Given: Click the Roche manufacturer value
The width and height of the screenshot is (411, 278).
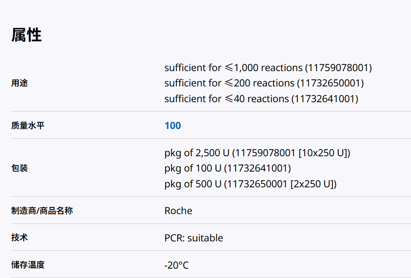Looking at the screenshot, I should pos(178,211).
